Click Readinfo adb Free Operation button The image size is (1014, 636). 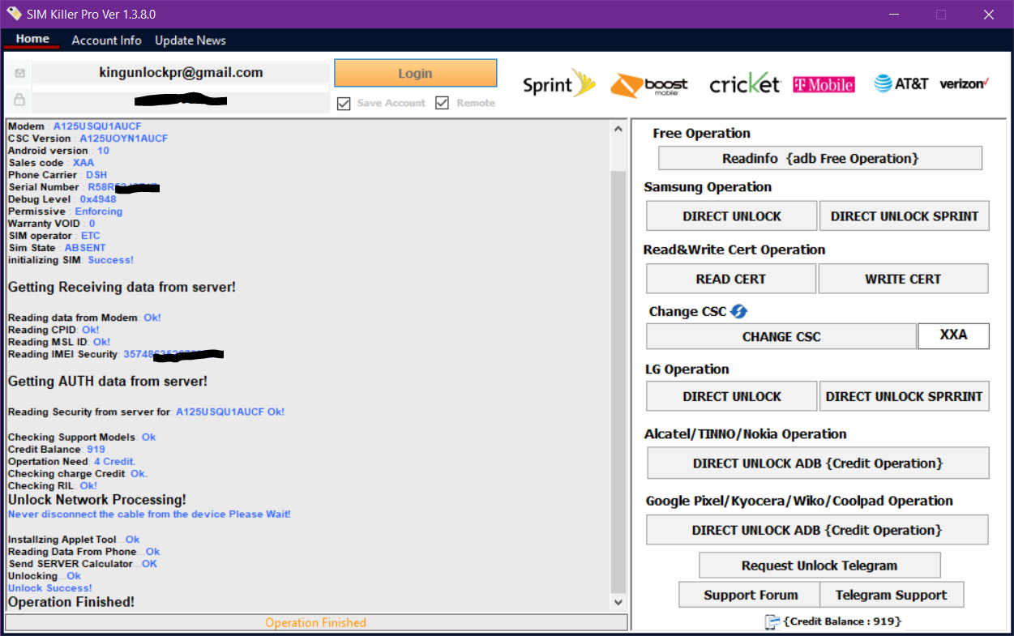tap(820, 158)
